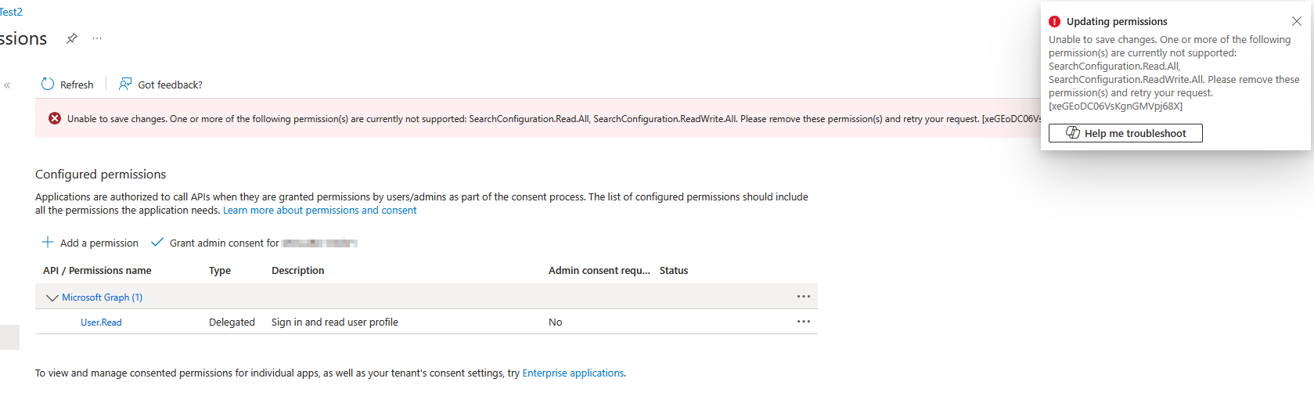Open the ellipsis menu beside the page title
Screen dimensions: 1314x418
[x=97, y=38]
